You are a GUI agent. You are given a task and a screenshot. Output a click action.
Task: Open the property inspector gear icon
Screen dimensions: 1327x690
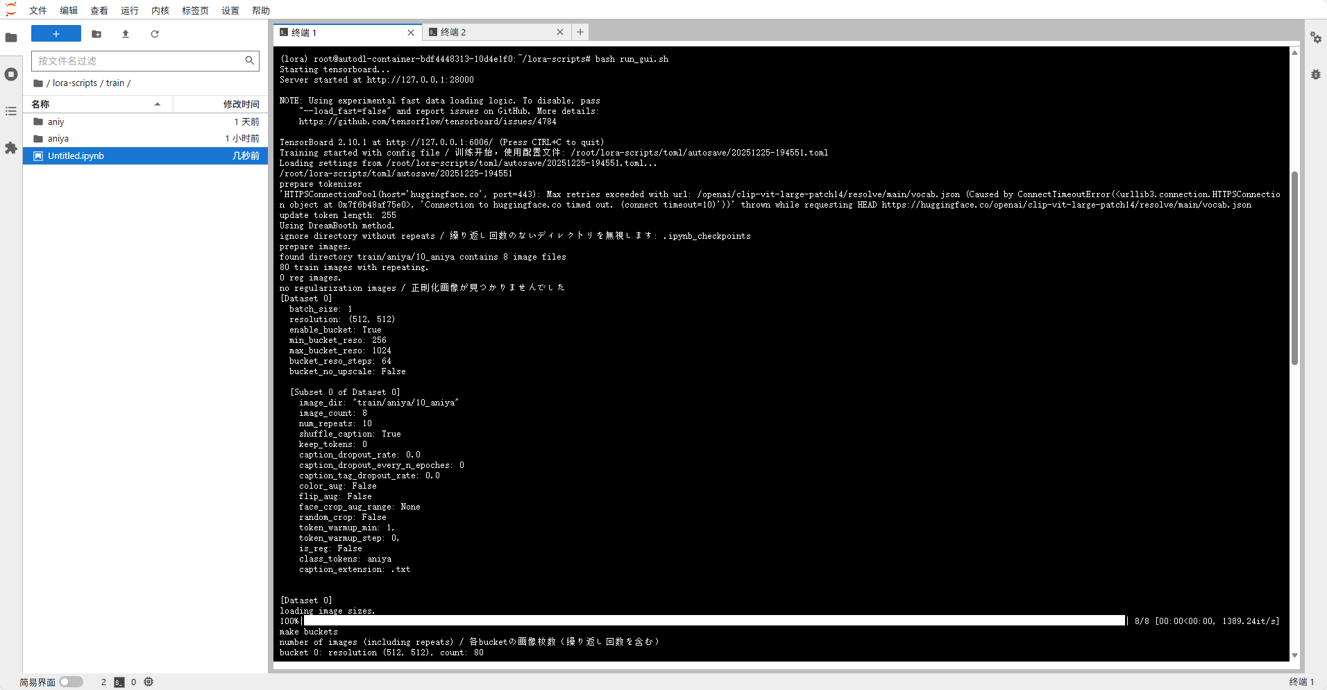[1315, 37]
